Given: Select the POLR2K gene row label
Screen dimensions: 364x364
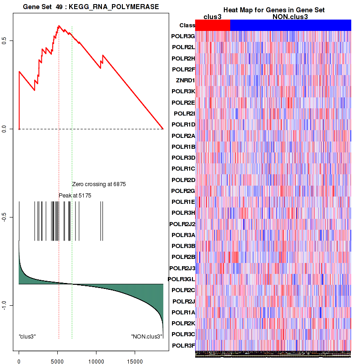Looking at the screenshot, I should (183, 323).
